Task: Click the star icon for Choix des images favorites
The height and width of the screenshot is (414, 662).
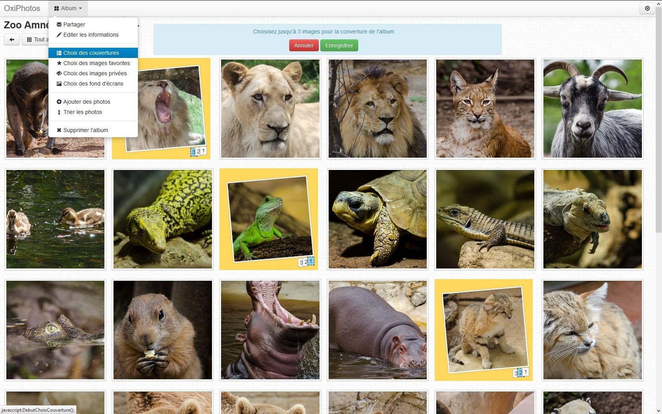Action: (x=59, y=63)
